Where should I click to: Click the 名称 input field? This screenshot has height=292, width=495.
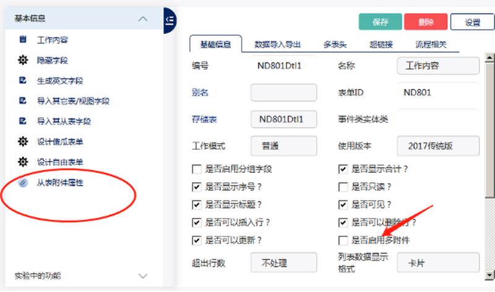point(438,66)
